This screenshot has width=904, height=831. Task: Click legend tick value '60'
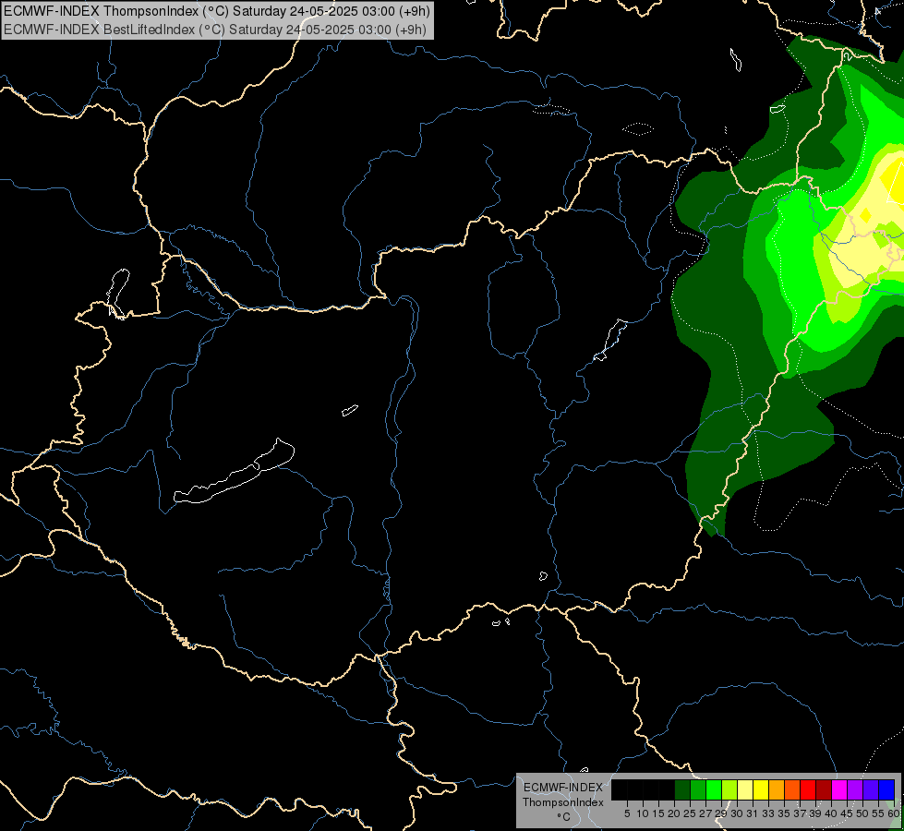point(894,813)
